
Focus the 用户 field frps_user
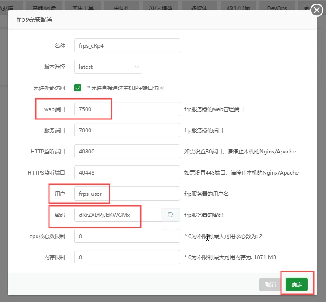pyautogui.click(x=127, y=194)
